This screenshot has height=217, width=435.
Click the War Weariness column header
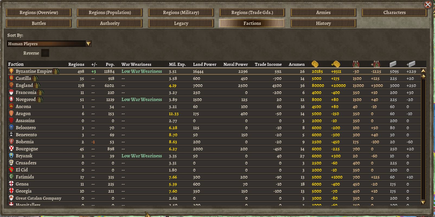pos(136,64)
